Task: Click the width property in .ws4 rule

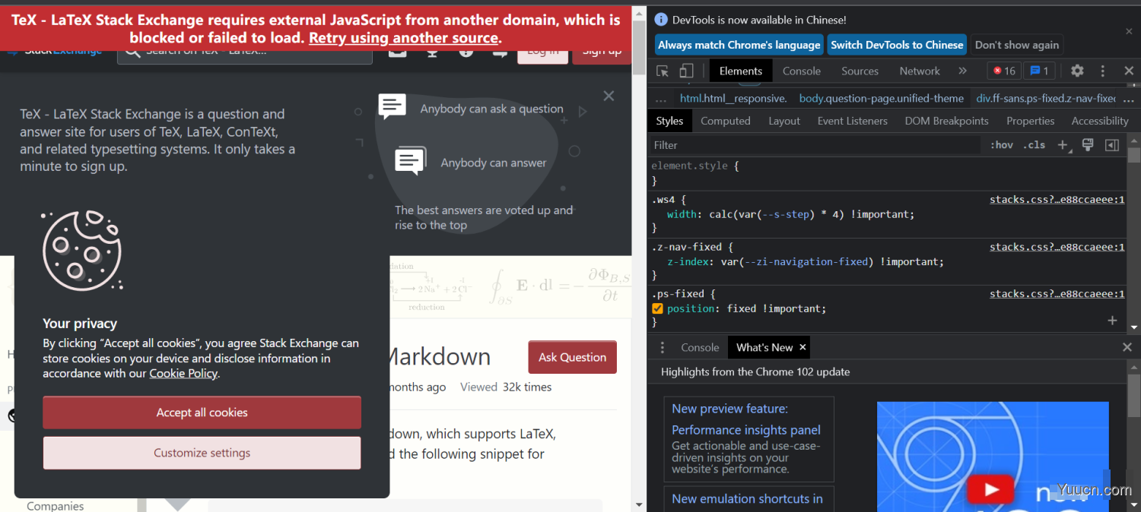Action: pos(681,214)
